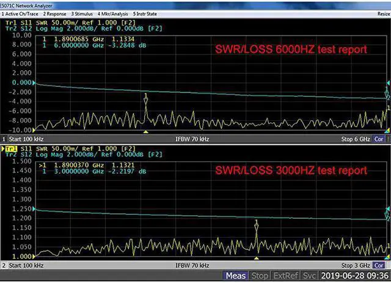Click marker readout 1.8900370 GHz 1.1321

[x=87, y=165]
